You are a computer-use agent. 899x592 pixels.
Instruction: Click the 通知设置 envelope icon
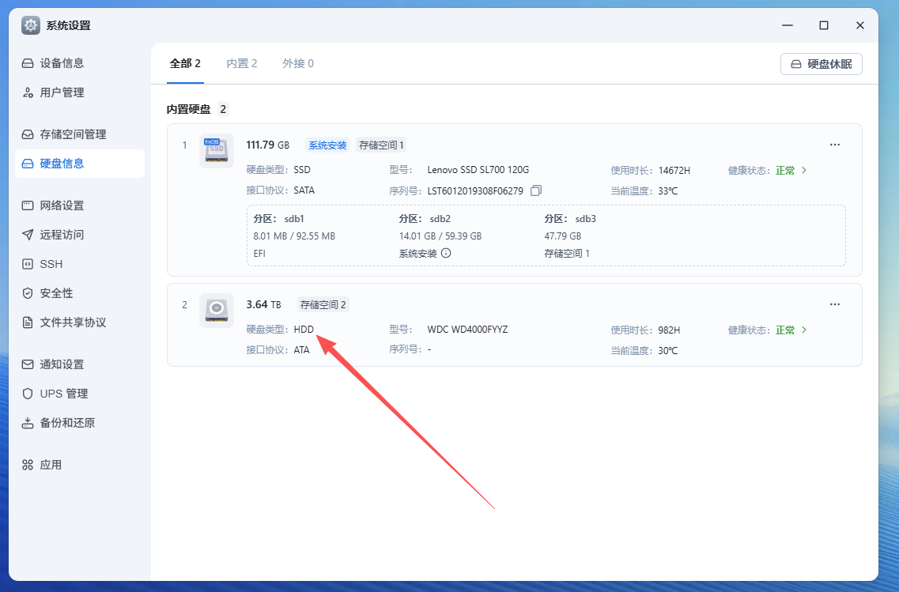point(28,364)
